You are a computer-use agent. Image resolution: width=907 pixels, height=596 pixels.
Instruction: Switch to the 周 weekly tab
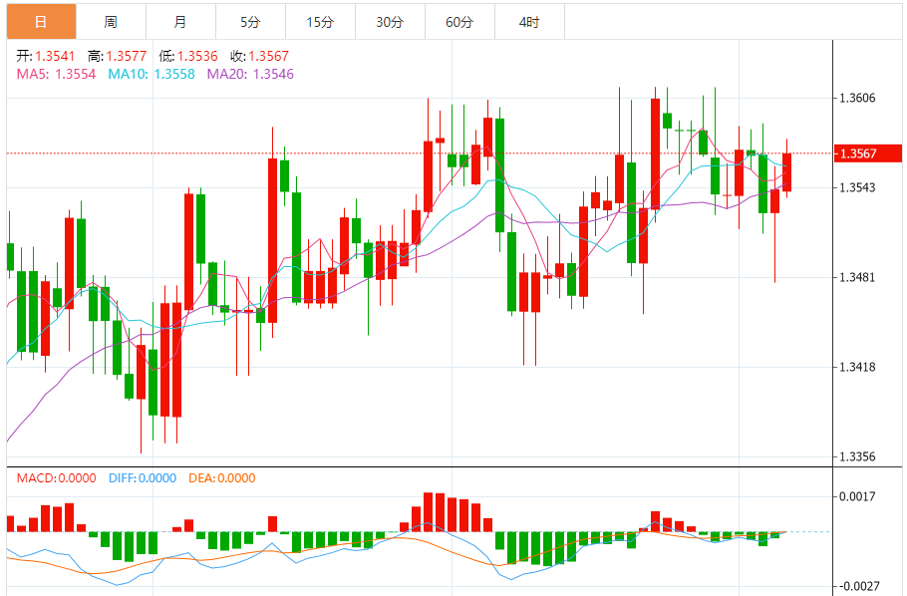[111, 22]
